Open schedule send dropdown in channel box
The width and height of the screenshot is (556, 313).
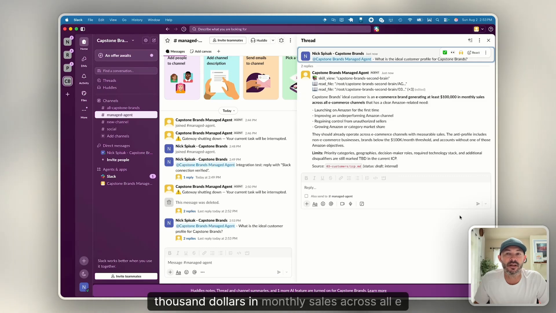click(287, 272)
